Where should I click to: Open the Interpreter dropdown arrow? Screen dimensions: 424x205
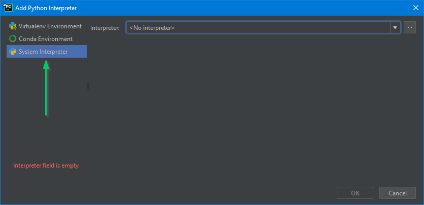click(395, 27)
